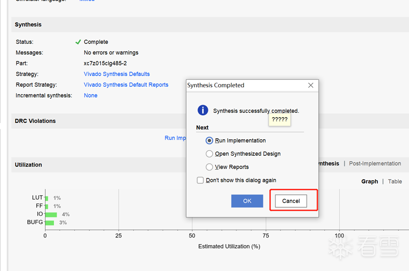Click the IO utilization bar
This screenshot has width=409, height=271.
pos(51,214)
